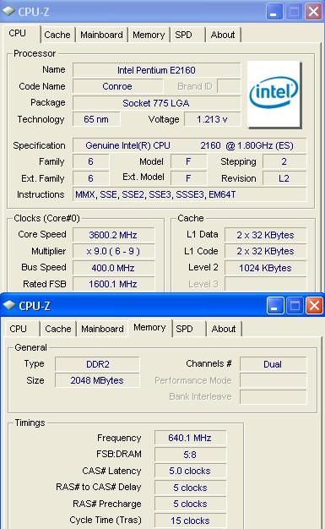This screenshot has width=325, height=529.
Task: Click the memory Frequency value 640.1 MHz
Action: (190, 438)
